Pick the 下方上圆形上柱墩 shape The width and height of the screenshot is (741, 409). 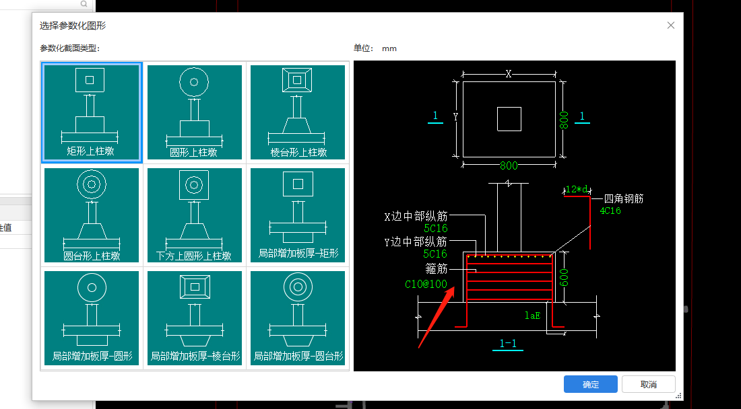point(195,215)
